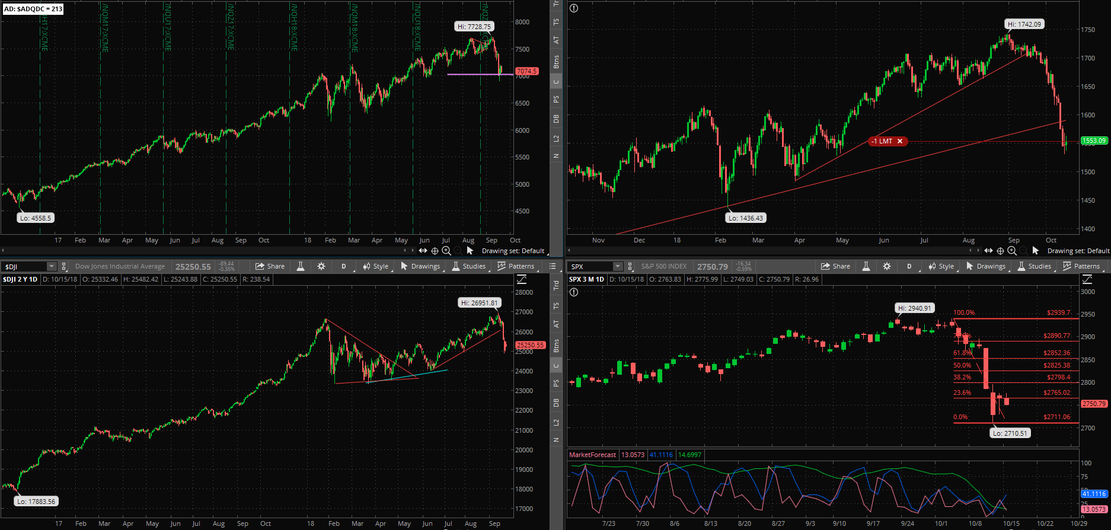Click the Share icon in the $DJI toolbar
1111x530 pixels.
270,266
